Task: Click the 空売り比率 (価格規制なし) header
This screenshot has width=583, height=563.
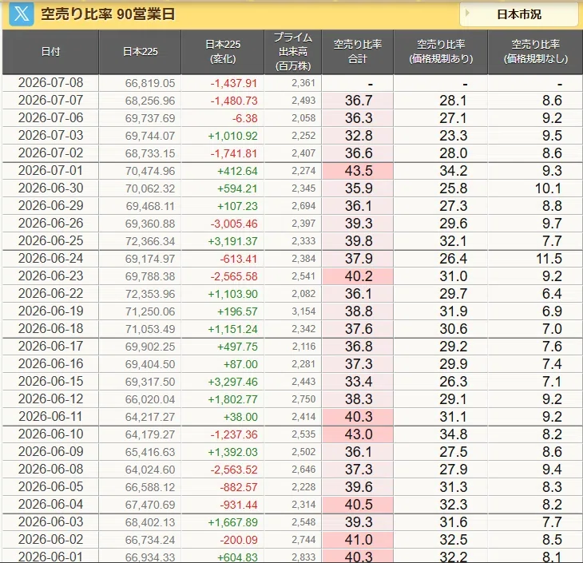Action: tap(536, 52)
